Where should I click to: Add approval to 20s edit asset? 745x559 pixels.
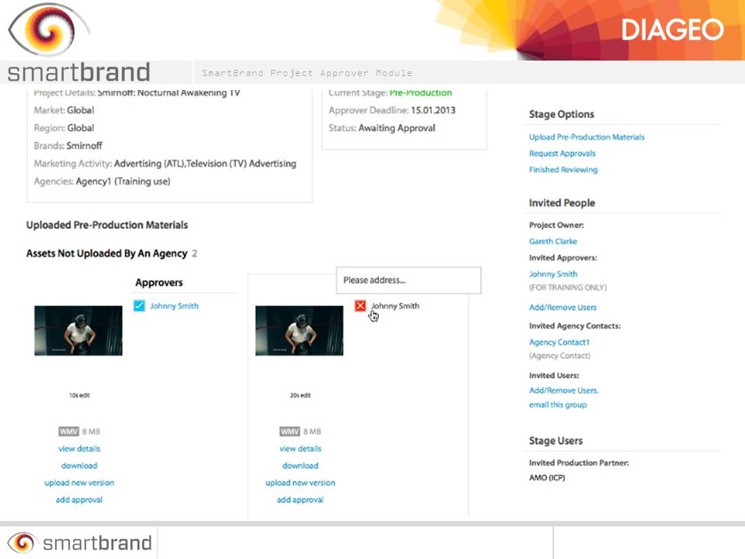pos(300,499)
